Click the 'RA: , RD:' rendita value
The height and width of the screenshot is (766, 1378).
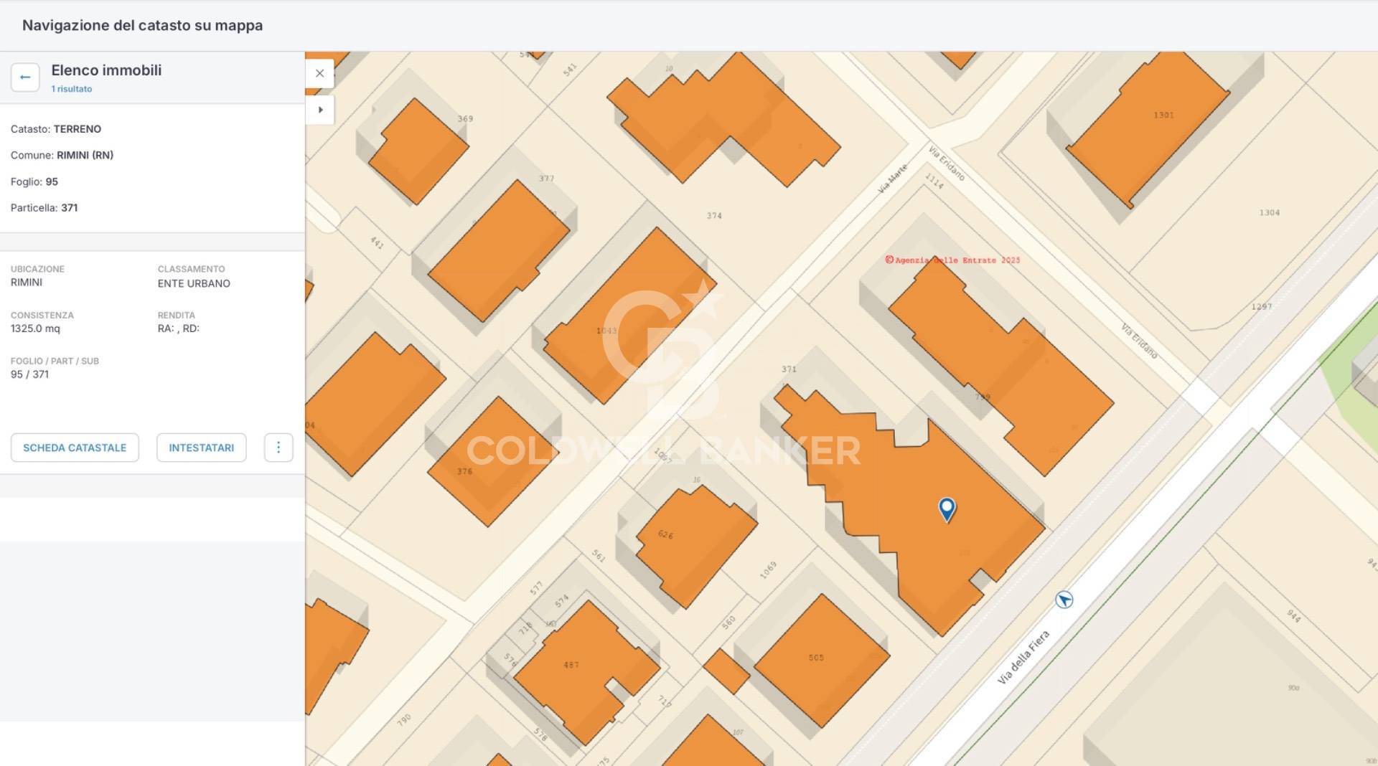pos(179,328)
